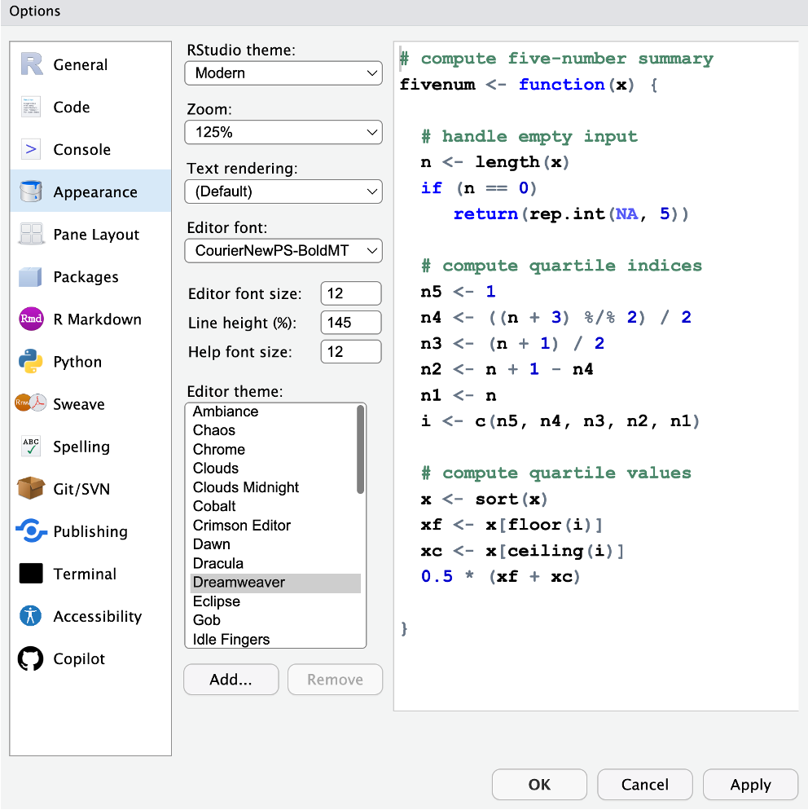Click the Appearance paint bucket icon
808x810 pixels.
(x=31, y=191)
